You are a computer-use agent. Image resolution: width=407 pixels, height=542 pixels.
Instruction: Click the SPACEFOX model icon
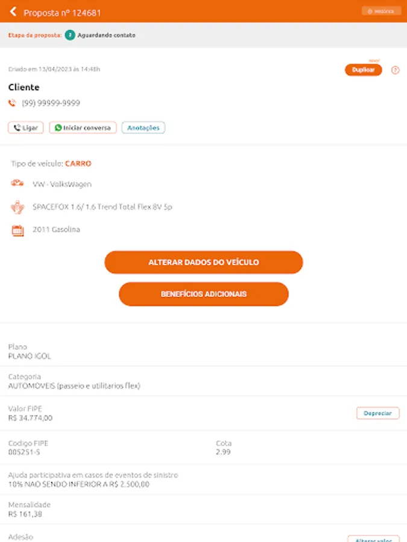tap(17, 207)
